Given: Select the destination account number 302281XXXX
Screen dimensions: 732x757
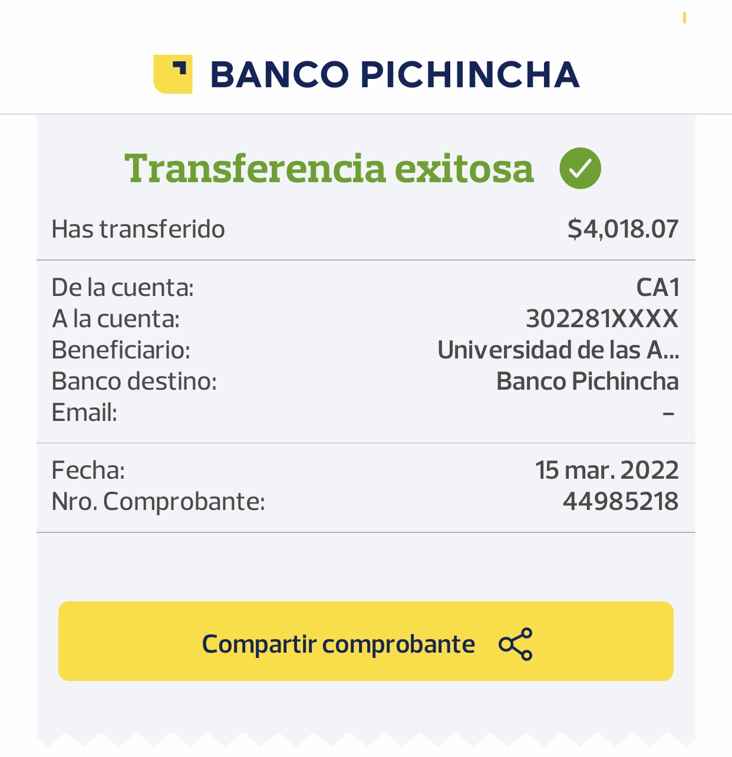Looking at the screenshot, I should [x=602, y=319].
